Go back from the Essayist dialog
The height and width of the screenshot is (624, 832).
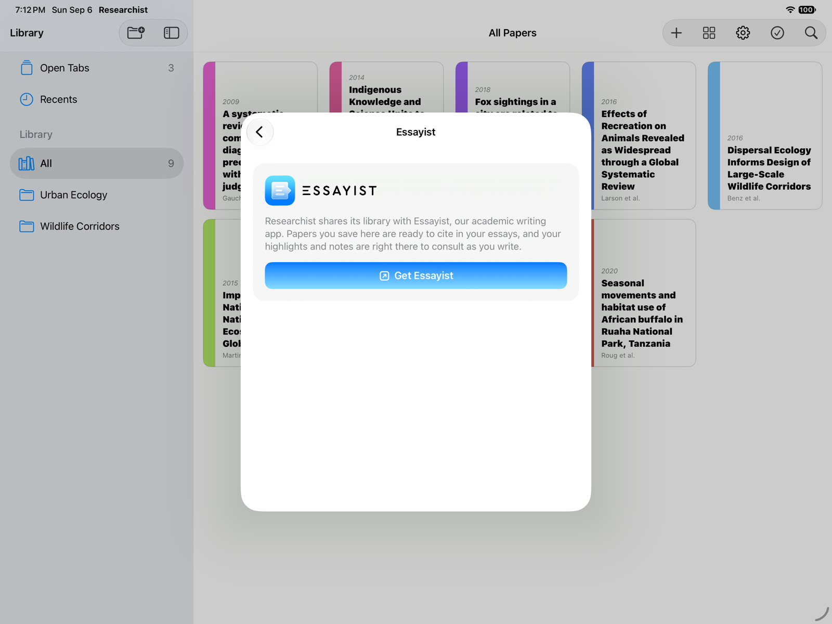click(x=259, y=132)
